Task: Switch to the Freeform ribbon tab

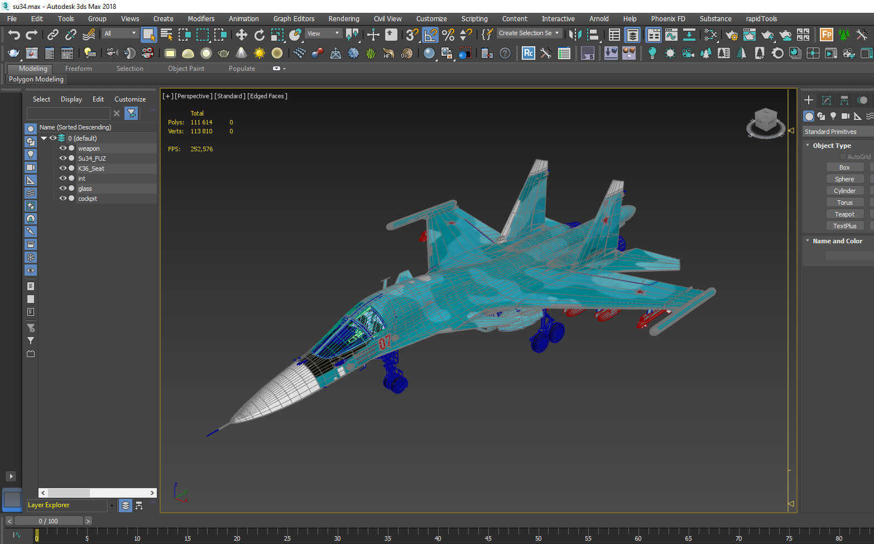Action: click(78, 69)
